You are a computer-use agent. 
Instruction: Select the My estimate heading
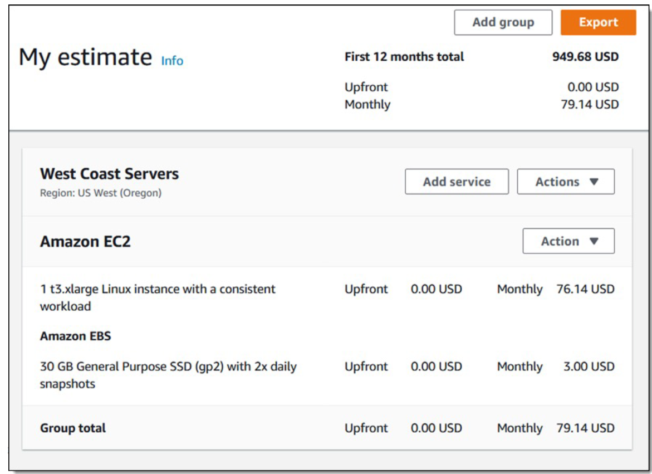pyautogui.click(x=86, y=57)
